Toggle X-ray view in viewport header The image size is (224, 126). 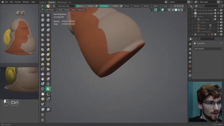tap(169, 10)
